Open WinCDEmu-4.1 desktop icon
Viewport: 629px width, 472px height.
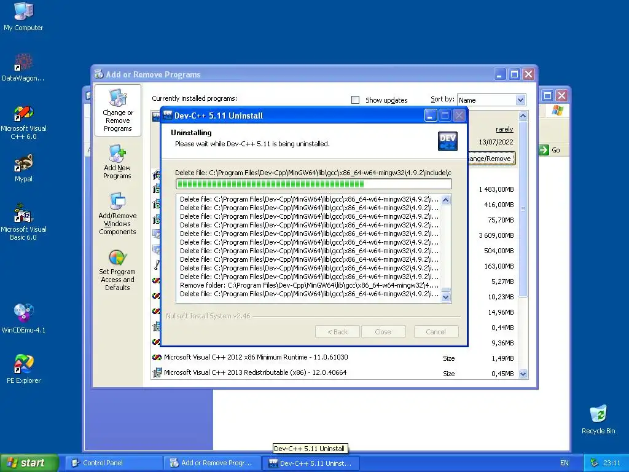point(23,319)
